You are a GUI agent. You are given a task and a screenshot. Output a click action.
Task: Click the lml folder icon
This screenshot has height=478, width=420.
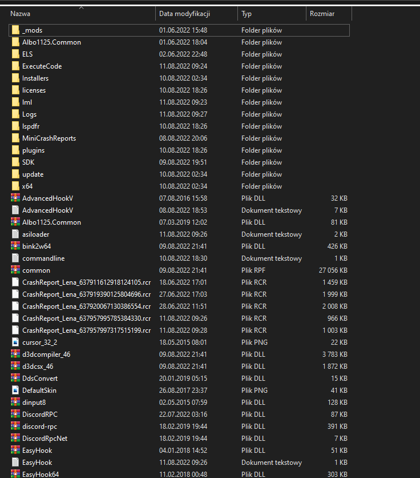pos(15,102)
